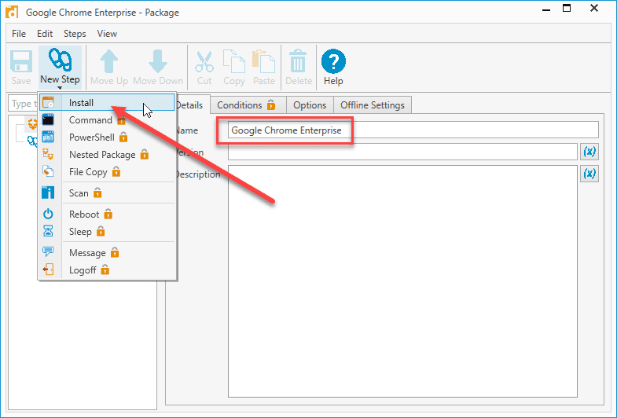This screenshot has height=418, width=617.
Task: Switch to the Details tab
Action: (190, 105)
